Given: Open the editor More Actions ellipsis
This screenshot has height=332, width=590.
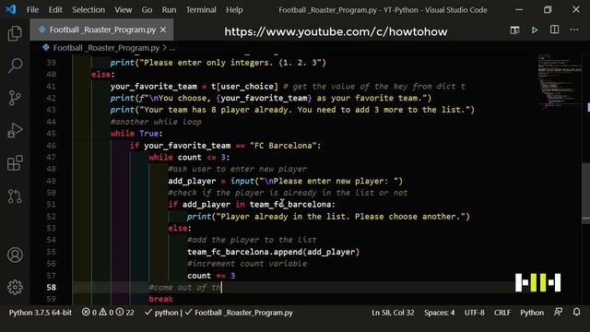Looking at the screenshot, I should [574, 30].
